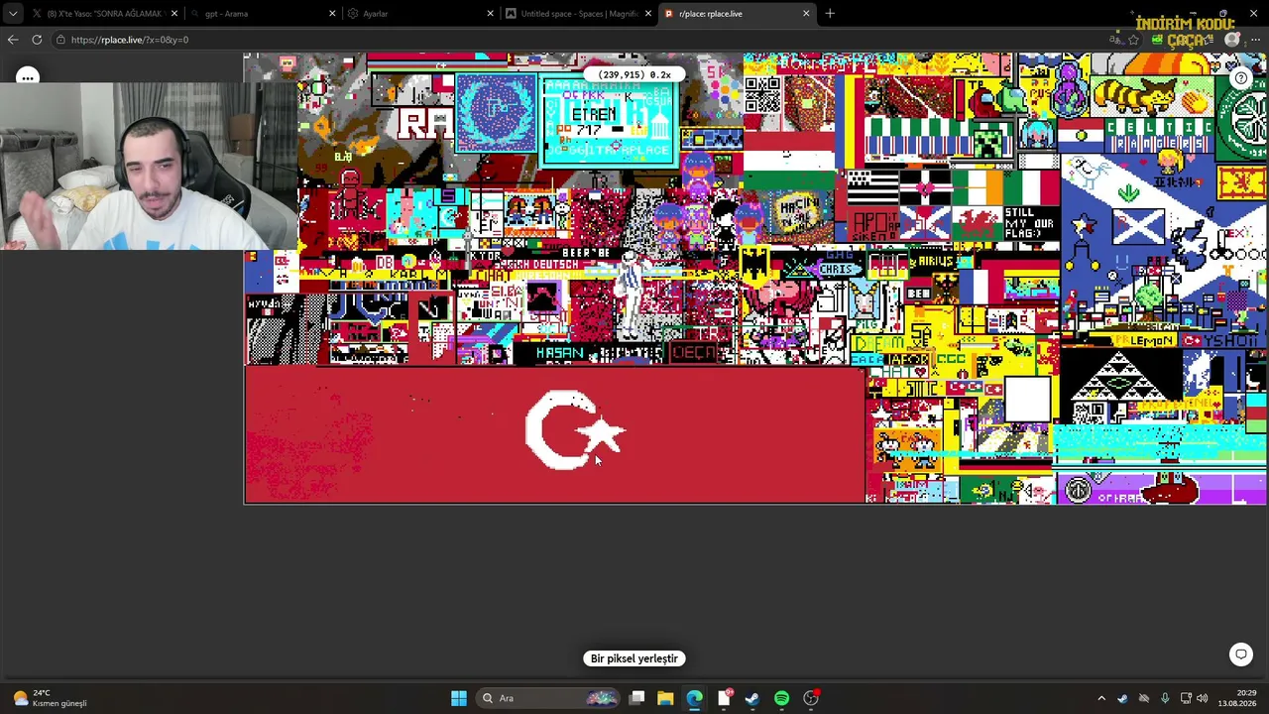Viewport: 1269px width, 714px height.
Task: Close the Ayarlar tab
Action: [490, 14]
